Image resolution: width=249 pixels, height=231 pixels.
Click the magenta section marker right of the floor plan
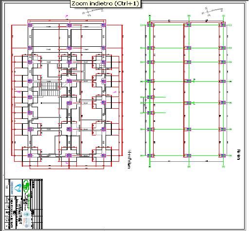coord(115,92)
